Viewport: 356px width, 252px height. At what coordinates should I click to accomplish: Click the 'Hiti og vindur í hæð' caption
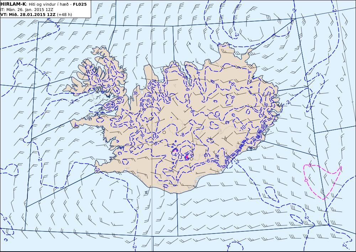[x=48, y=4]
